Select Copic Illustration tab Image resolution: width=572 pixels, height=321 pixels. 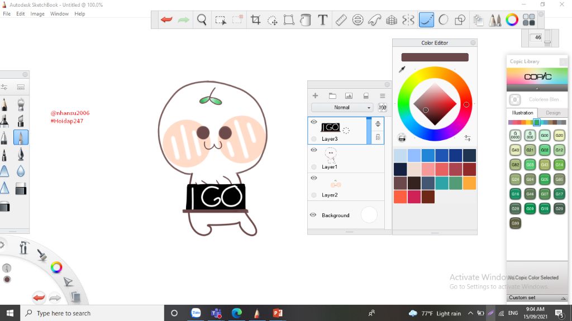click(522, 113)
